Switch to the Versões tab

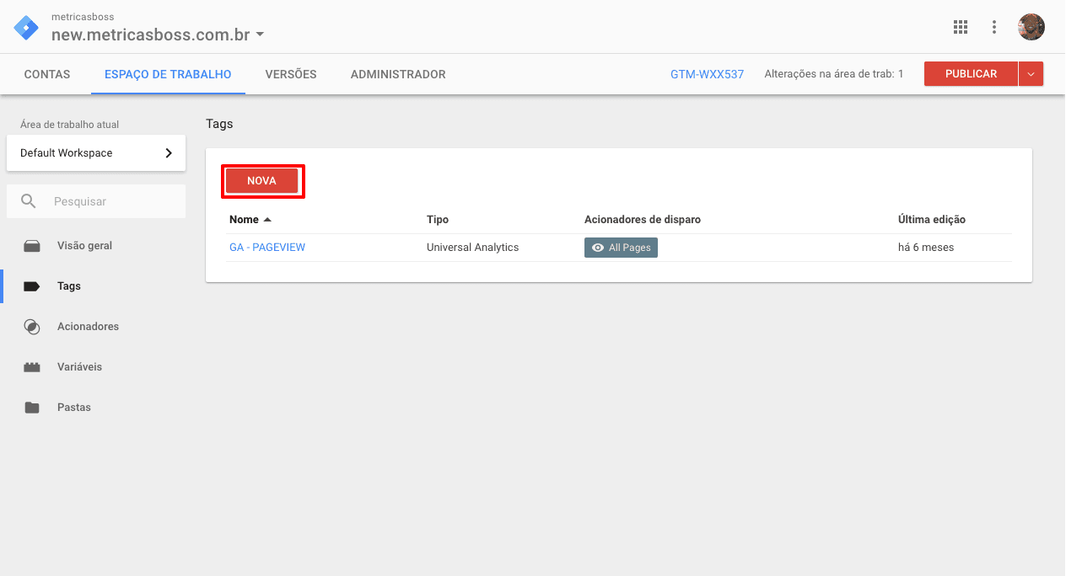coord(290,74)
